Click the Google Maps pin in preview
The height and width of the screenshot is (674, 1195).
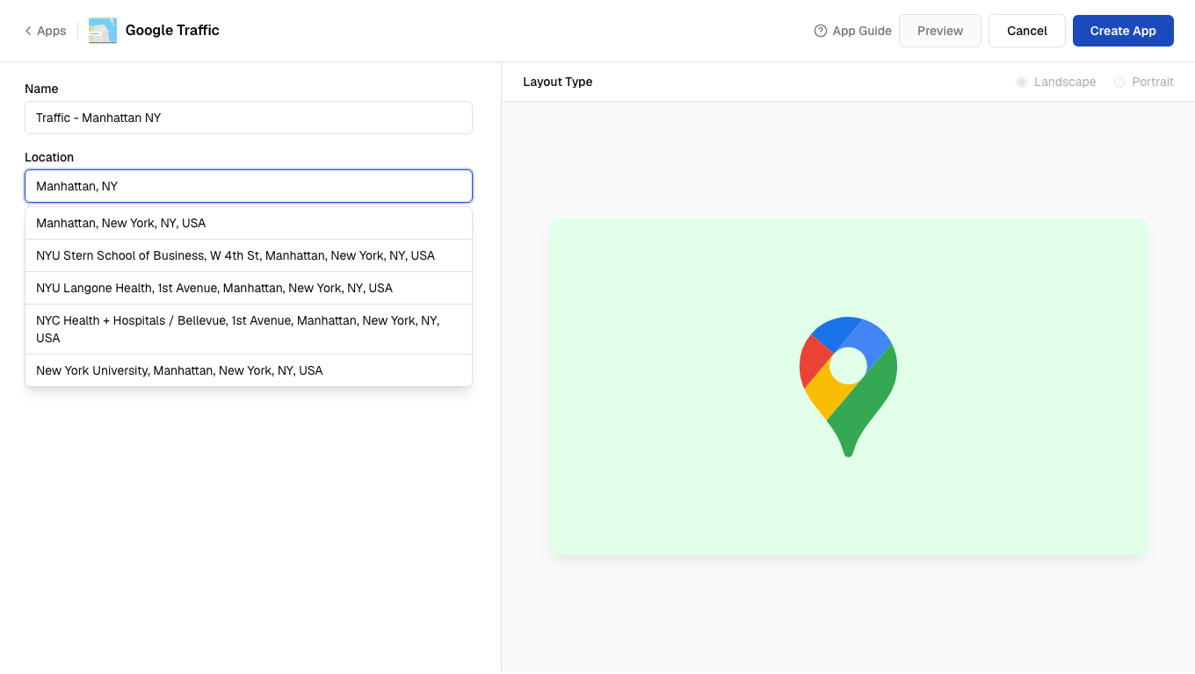coord(848,387)
